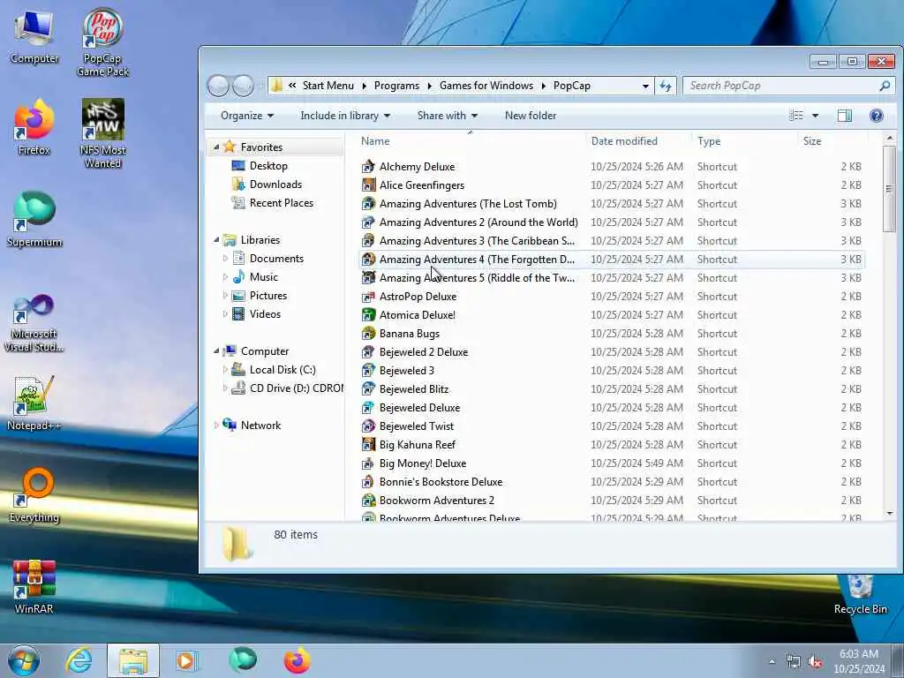This screenshot has height=678, width=904.
Task: Show hidden tray icons arrow
Action: click(772, 662)
